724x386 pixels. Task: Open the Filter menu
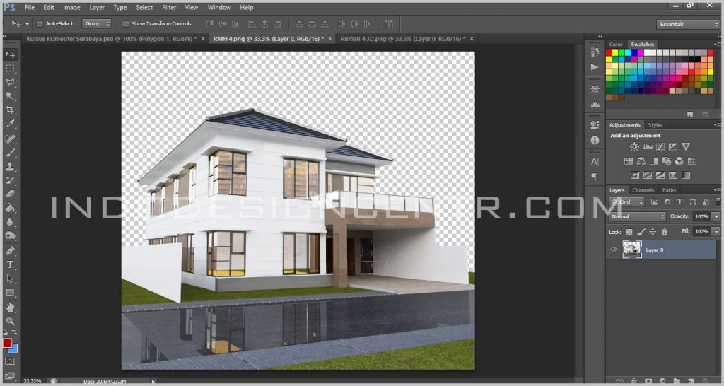pos(169,7)
